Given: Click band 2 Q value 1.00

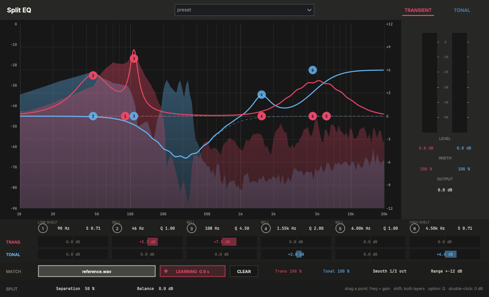Looking at the screenshot, I should [x=168, y=228].
